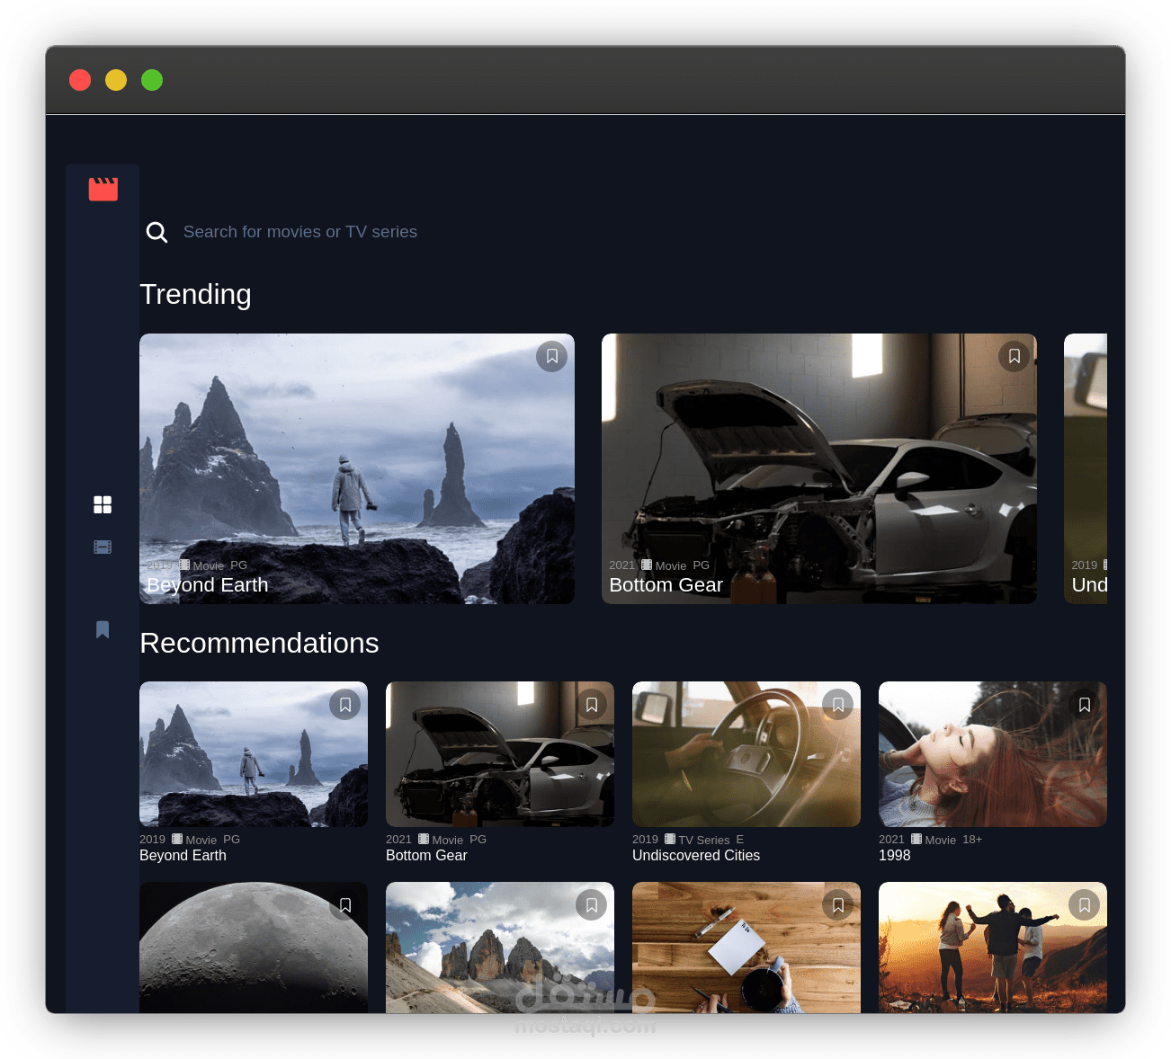Image resolution: width=1171 pixels, height=1059 pixels.
Task: Open the Movies film-strip icon in sidebar
Action: click(x=103, y=547)
